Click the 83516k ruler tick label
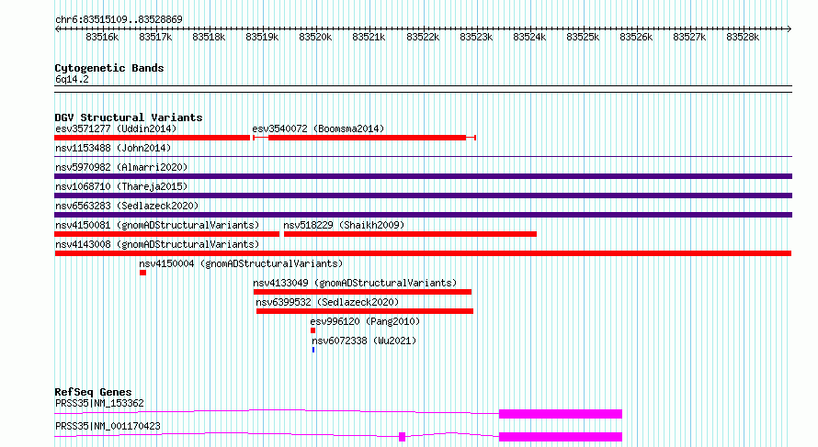 [x=102, y=37]
